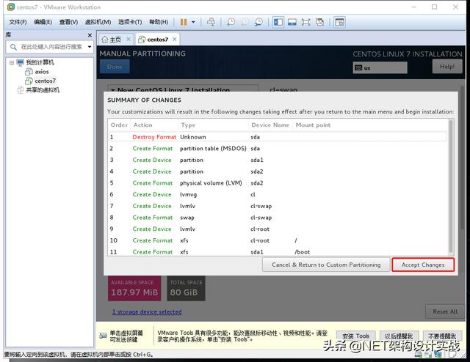This screenshot has height=362, width=470.
Task: Click the keyboard hint icon beside 单击虚拟屏幕
Action: [x=103, y=336]
